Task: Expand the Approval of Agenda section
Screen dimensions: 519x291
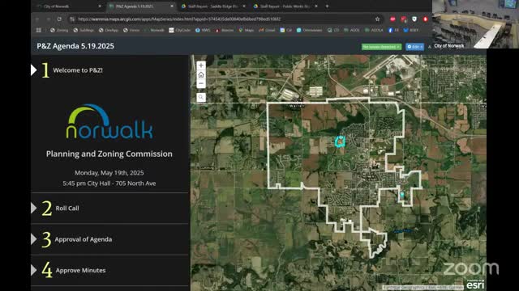Action: (x=109, y=239)
